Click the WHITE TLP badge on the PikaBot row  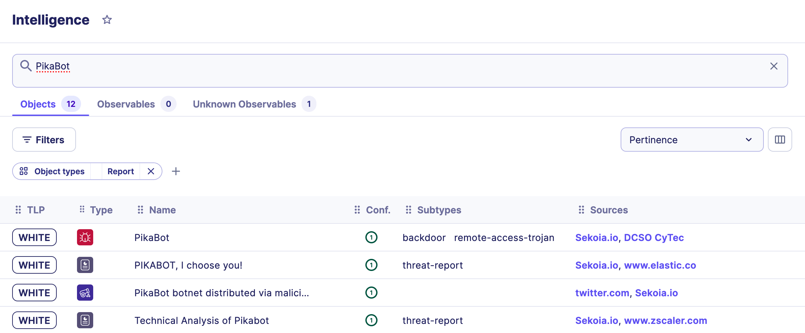tap(34, 238)
